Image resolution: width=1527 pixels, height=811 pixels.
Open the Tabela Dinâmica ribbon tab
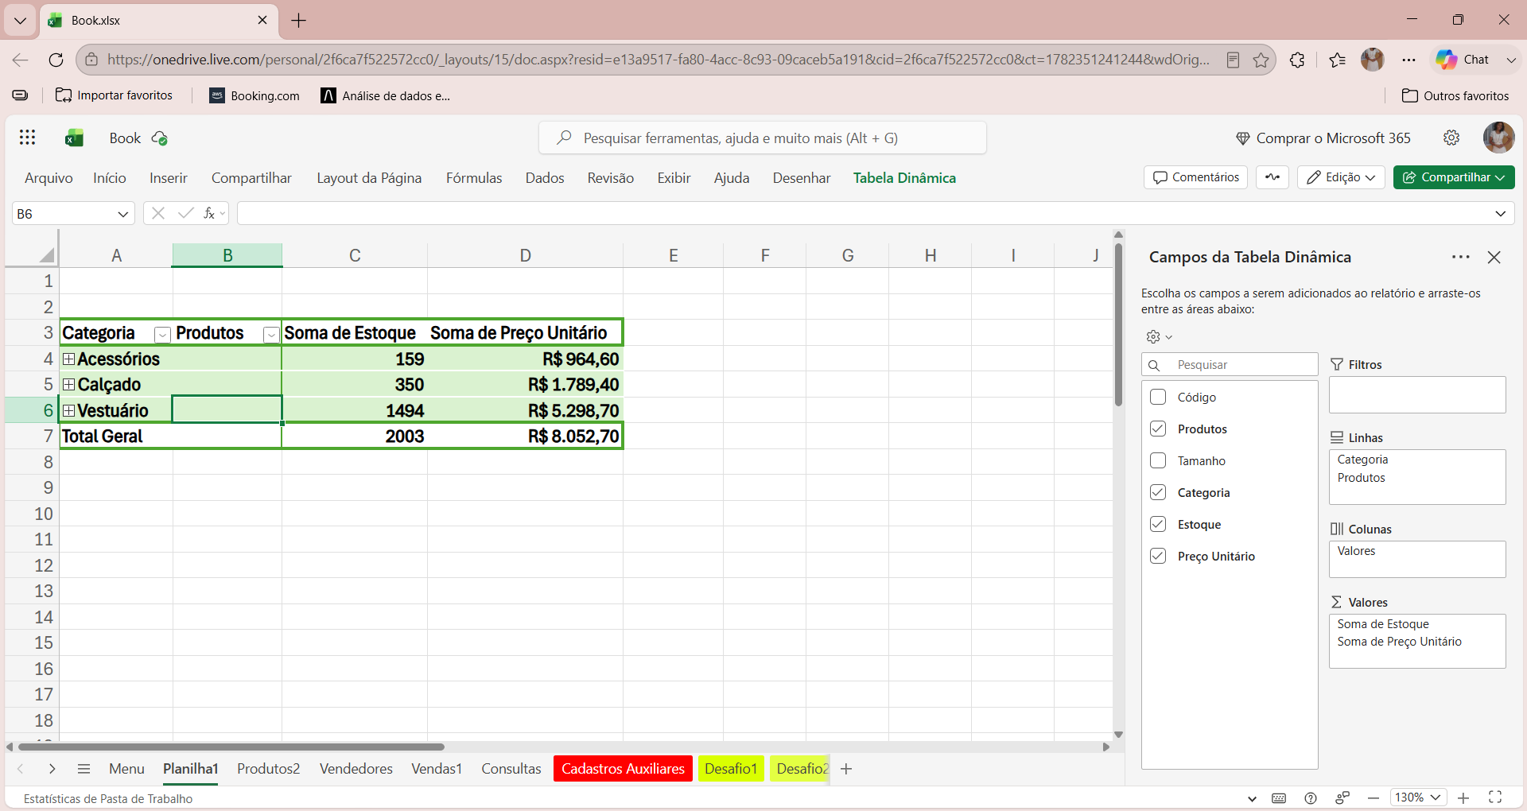(x=904, y=178)
